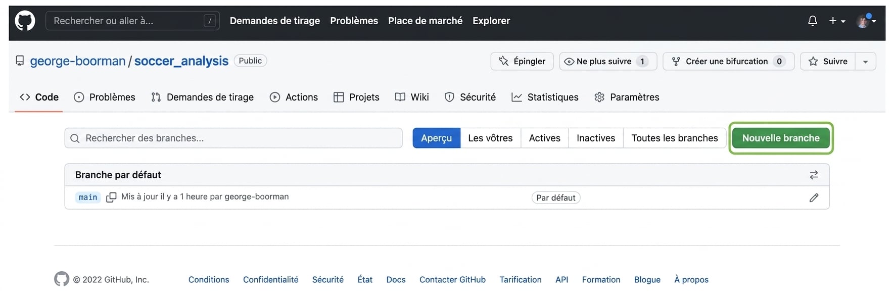Screen dimensions: 893x299
Task: Open the notifications bell
Action: click(813, 21)
